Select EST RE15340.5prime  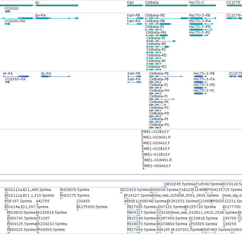(134, 221)
